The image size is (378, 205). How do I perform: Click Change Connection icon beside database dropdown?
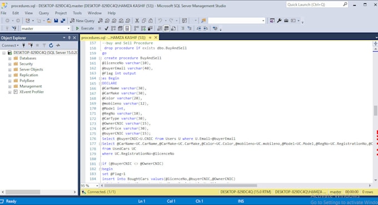tap(14, 28)
